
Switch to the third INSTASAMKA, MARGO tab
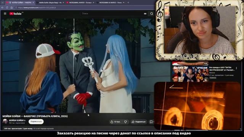80,3
